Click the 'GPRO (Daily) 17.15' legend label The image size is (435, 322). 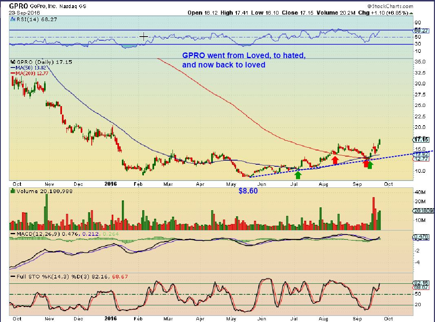[44, 62]
